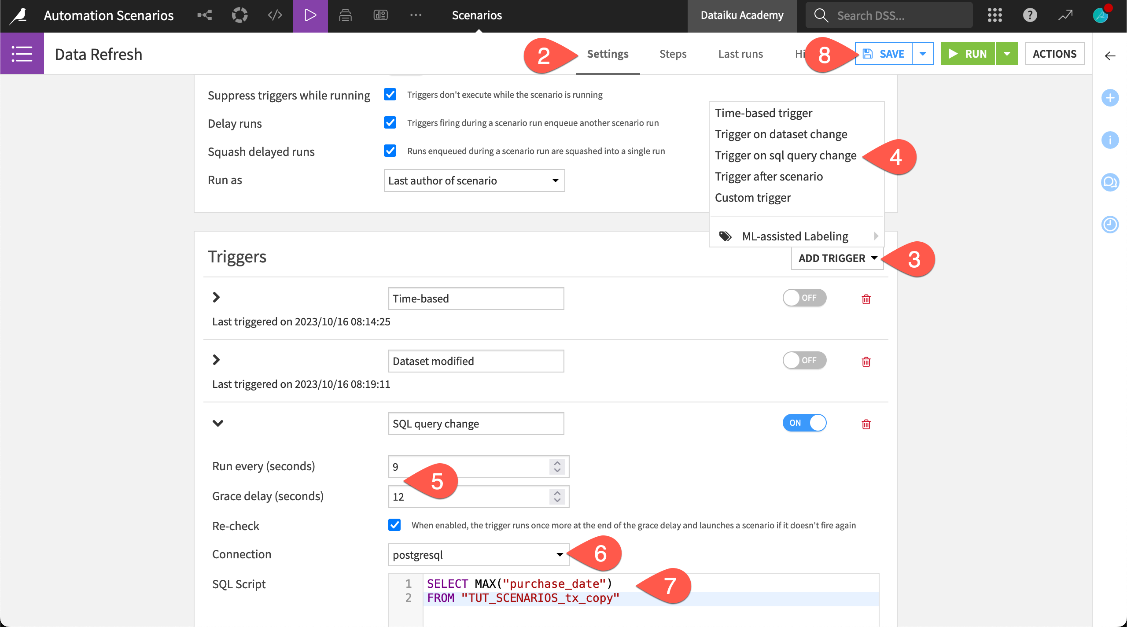Click the Grace delay stepper up arrow

559,493
